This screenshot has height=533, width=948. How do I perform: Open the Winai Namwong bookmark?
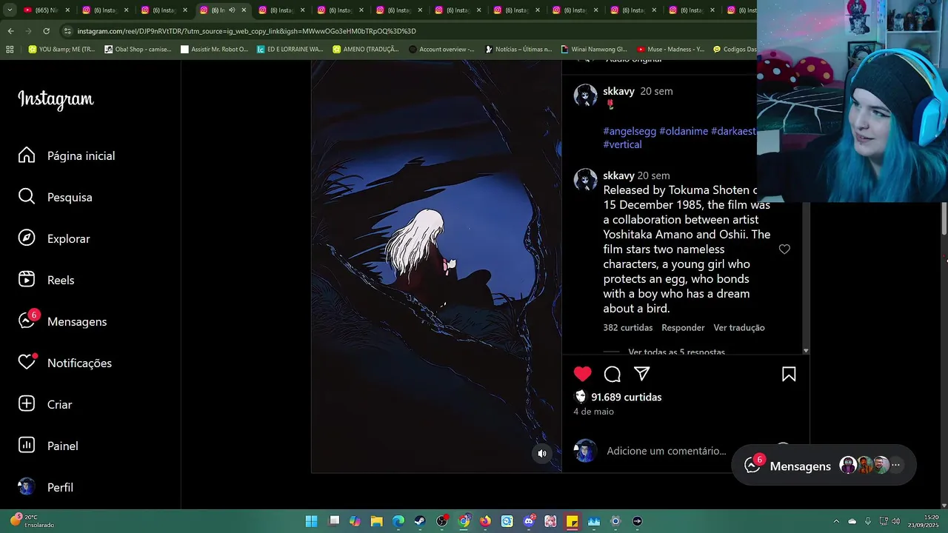[595, 50]
